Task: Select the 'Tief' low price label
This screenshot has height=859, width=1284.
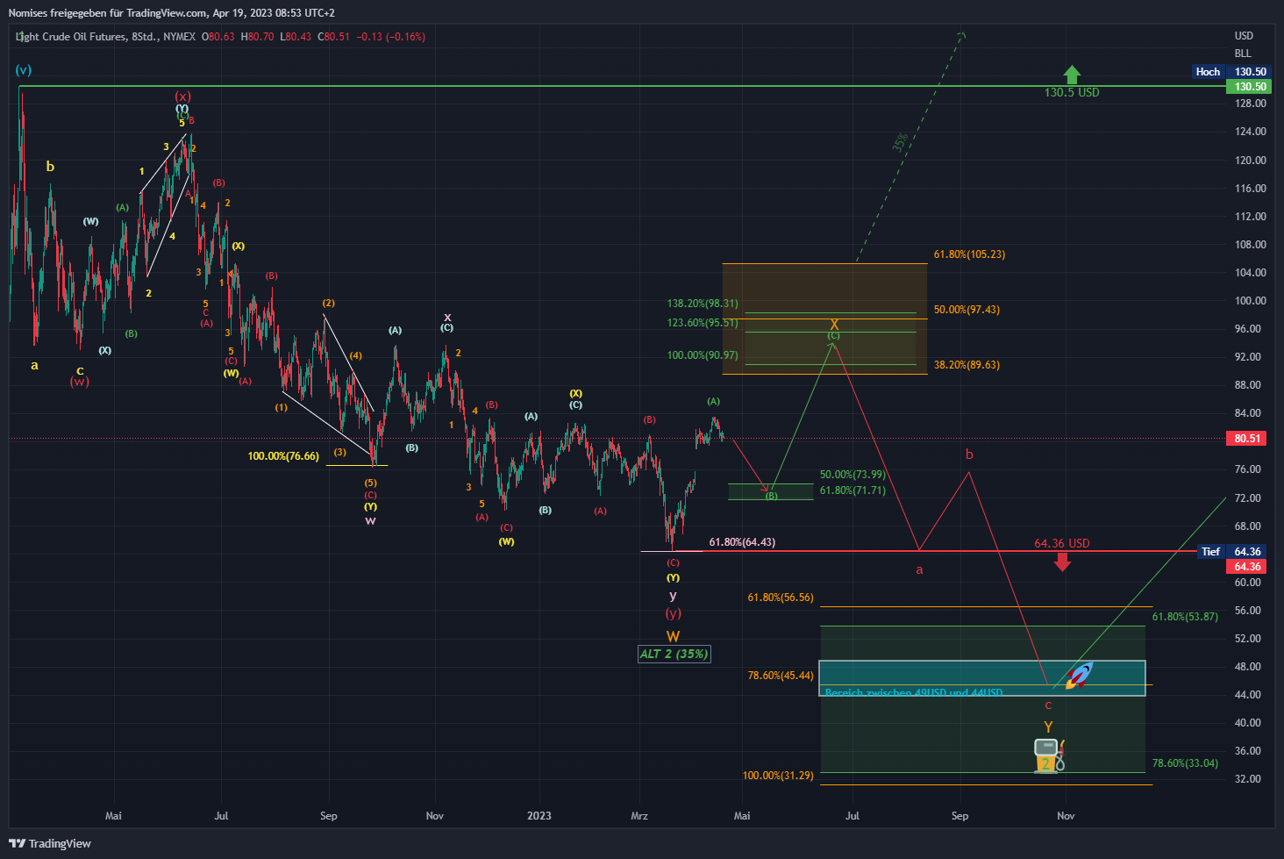Action: [x=1210, y=552]
